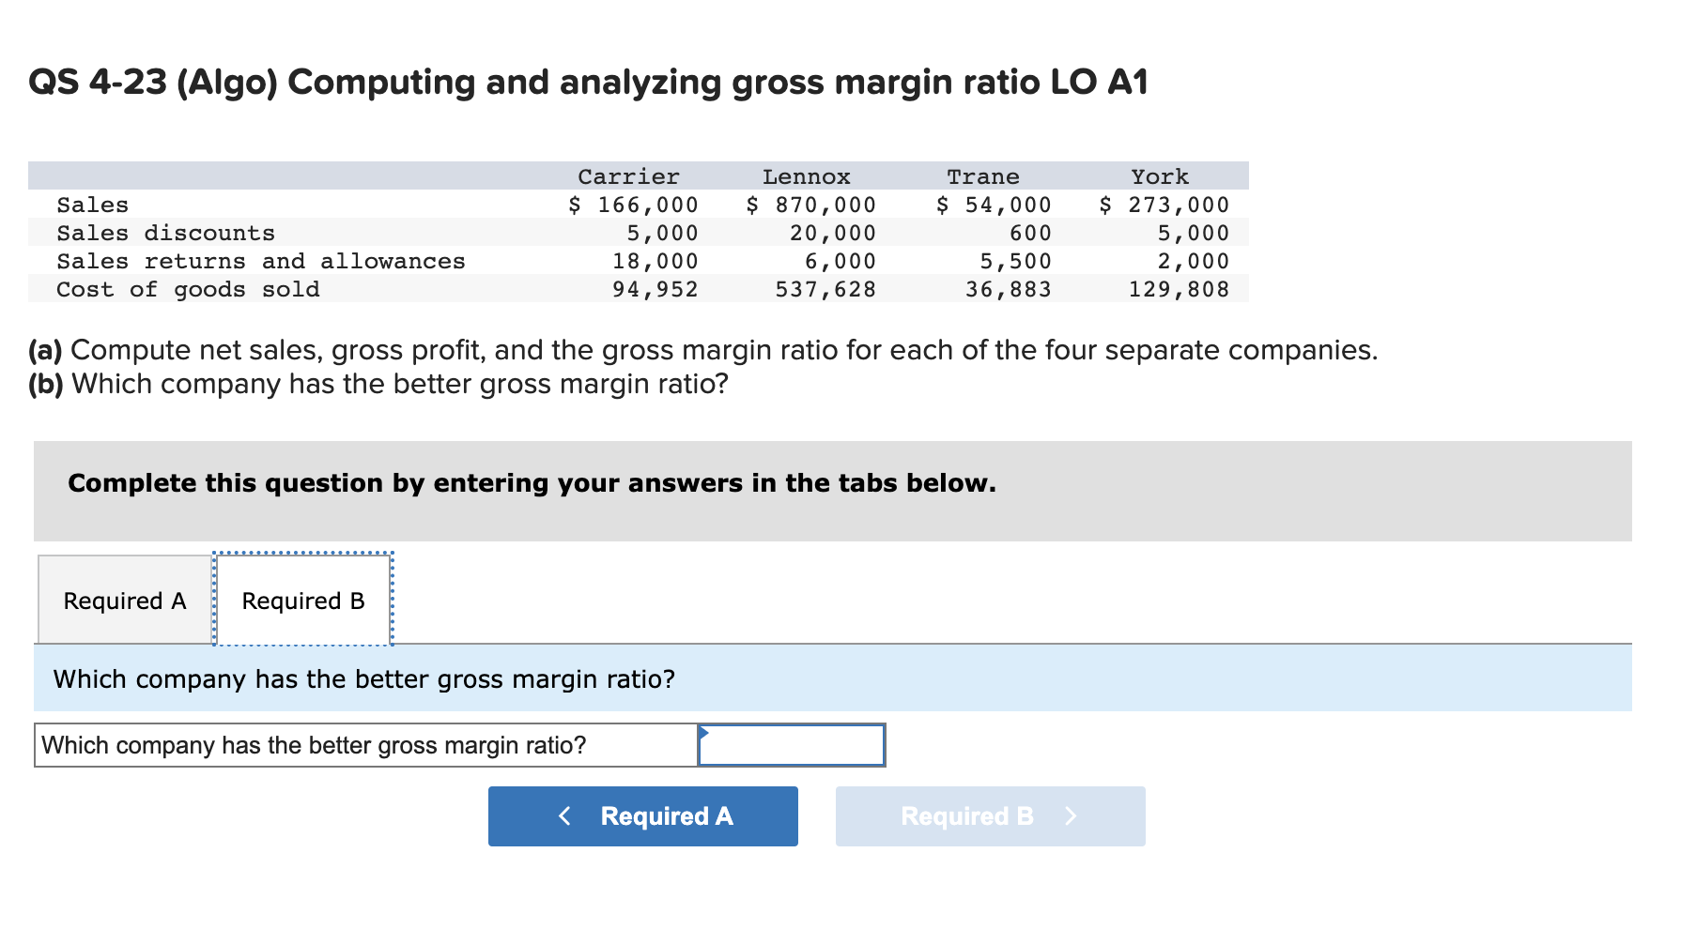This screenshot has width=1681, height=944.
Task: Click the Cost of goods sold row label
Action: pyautogui.click(x=188, y=289)
